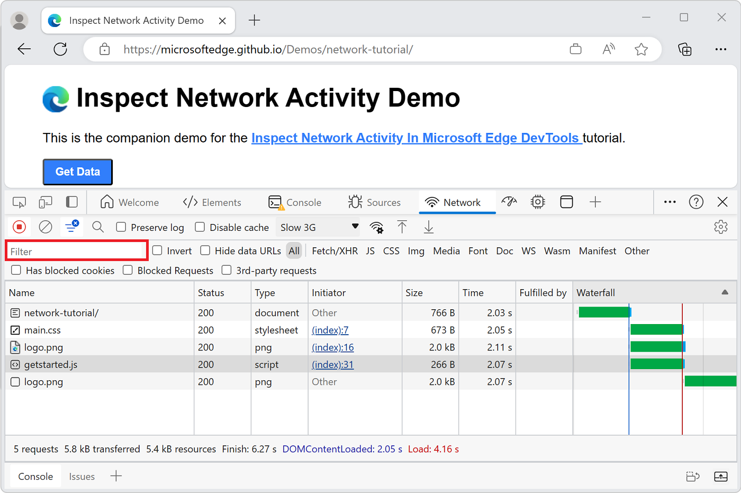Open the More Tools customization menu
The width and height of the screenshot is (741, 493).
(670, 202)
